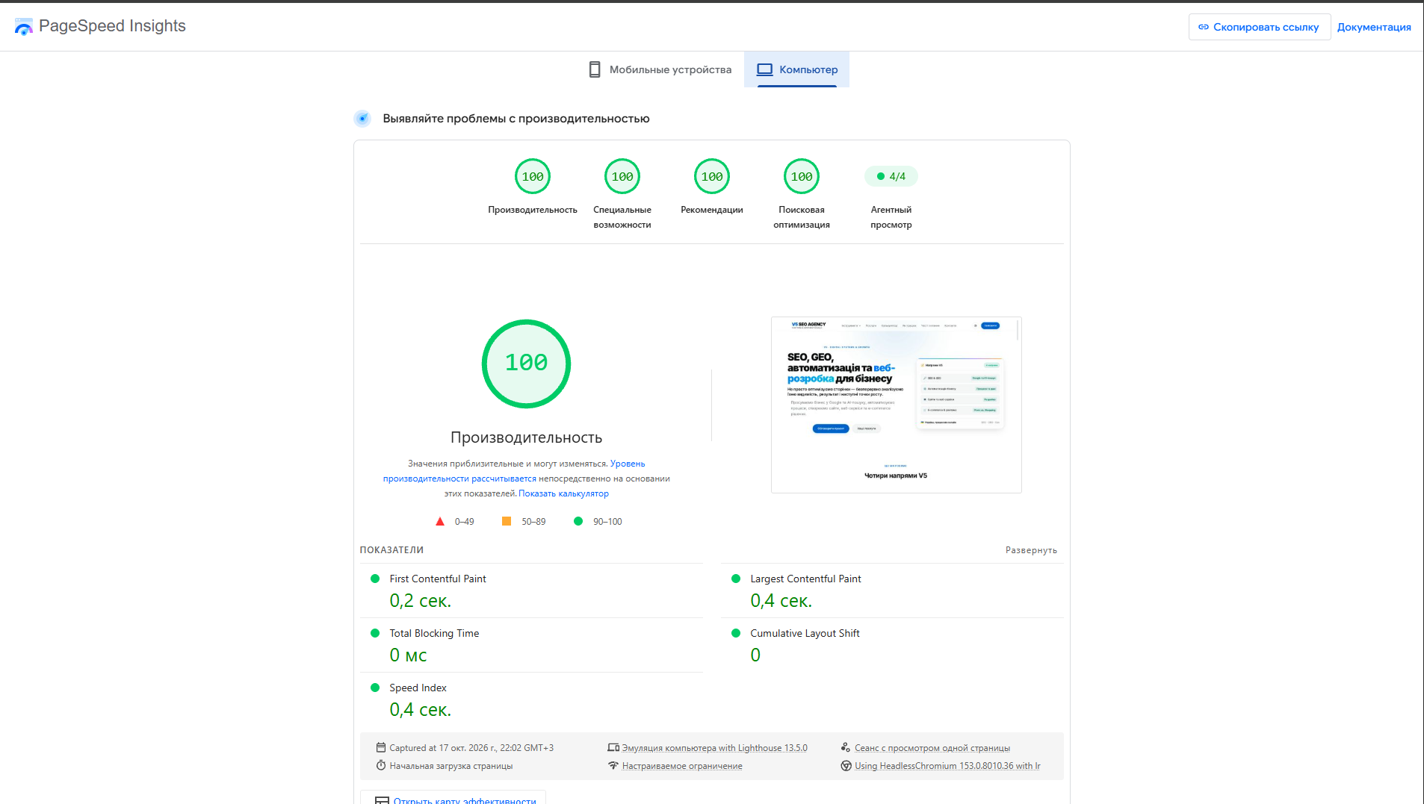Open the Уровень производительности рассчитывается link
This screenshot has height=804, width=1424.
(514, 471)
